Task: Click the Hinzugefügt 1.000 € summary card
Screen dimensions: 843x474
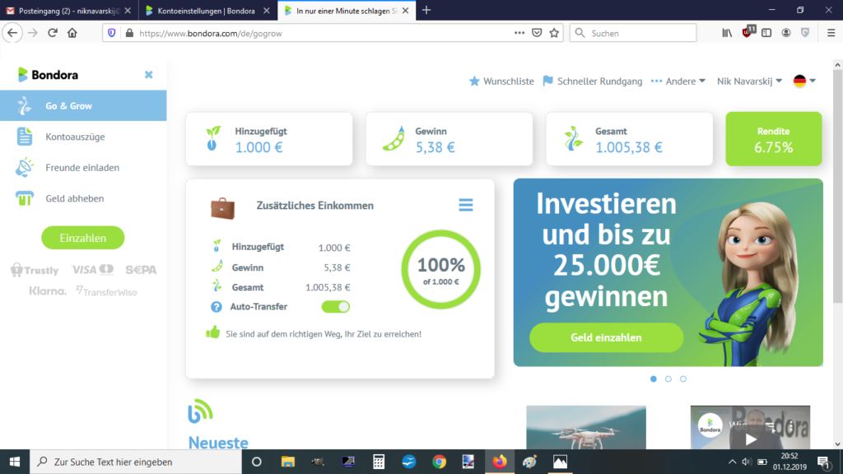Action: 269,138
